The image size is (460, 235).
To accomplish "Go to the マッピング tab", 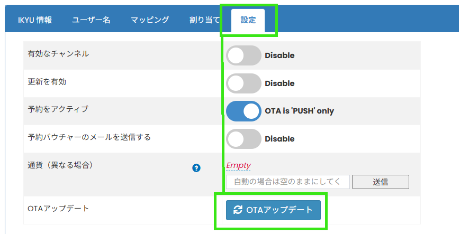I will [150, 21].
